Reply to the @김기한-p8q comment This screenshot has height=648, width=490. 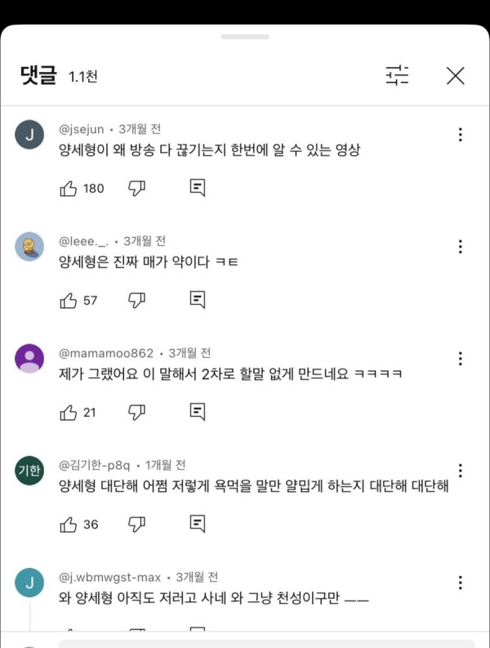[197, 524]
